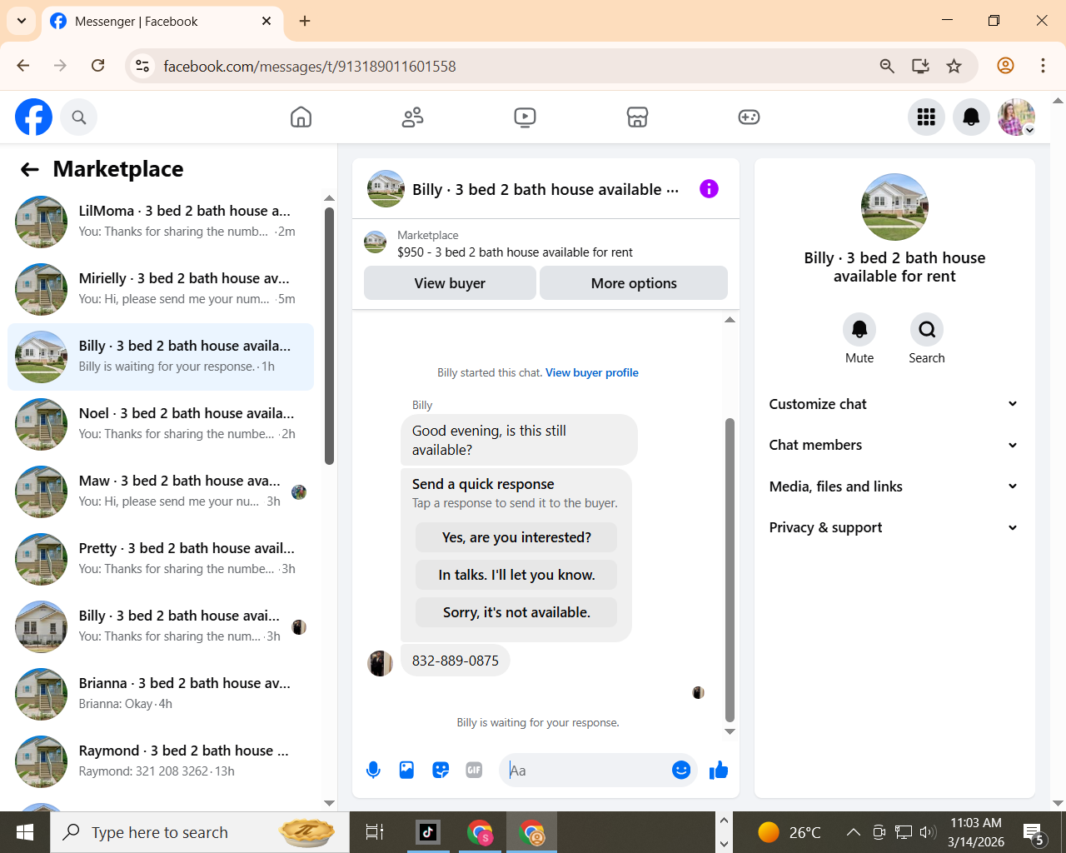Open the Raymond conversation
Viewport: 1066px width, 853px height.
[x=161, y=761]
